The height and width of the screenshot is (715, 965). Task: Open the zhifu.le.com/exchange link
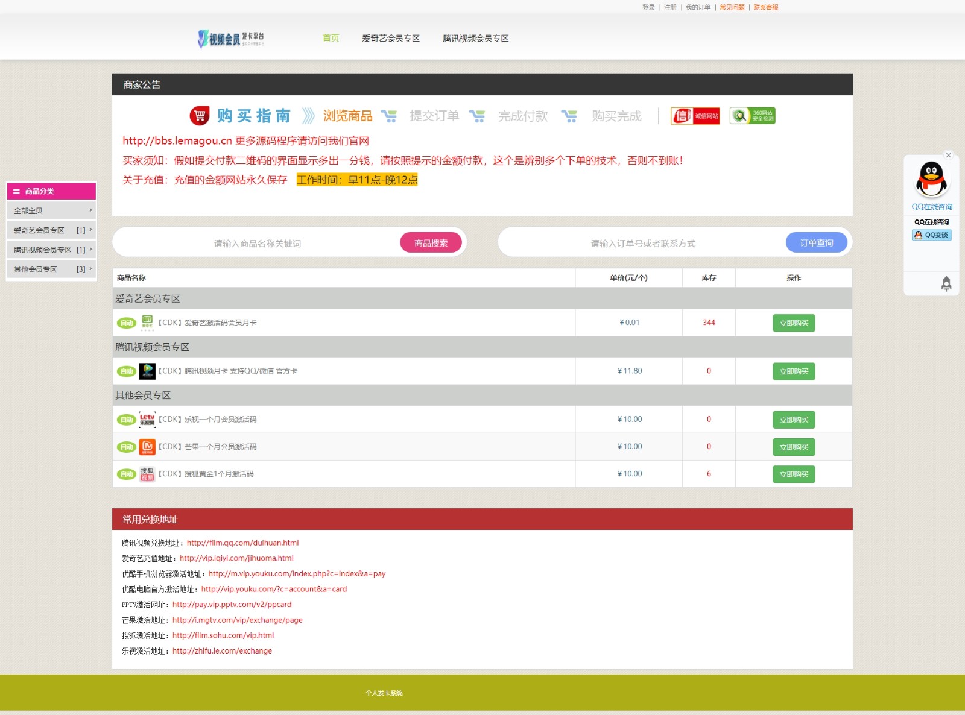point(222,651)
